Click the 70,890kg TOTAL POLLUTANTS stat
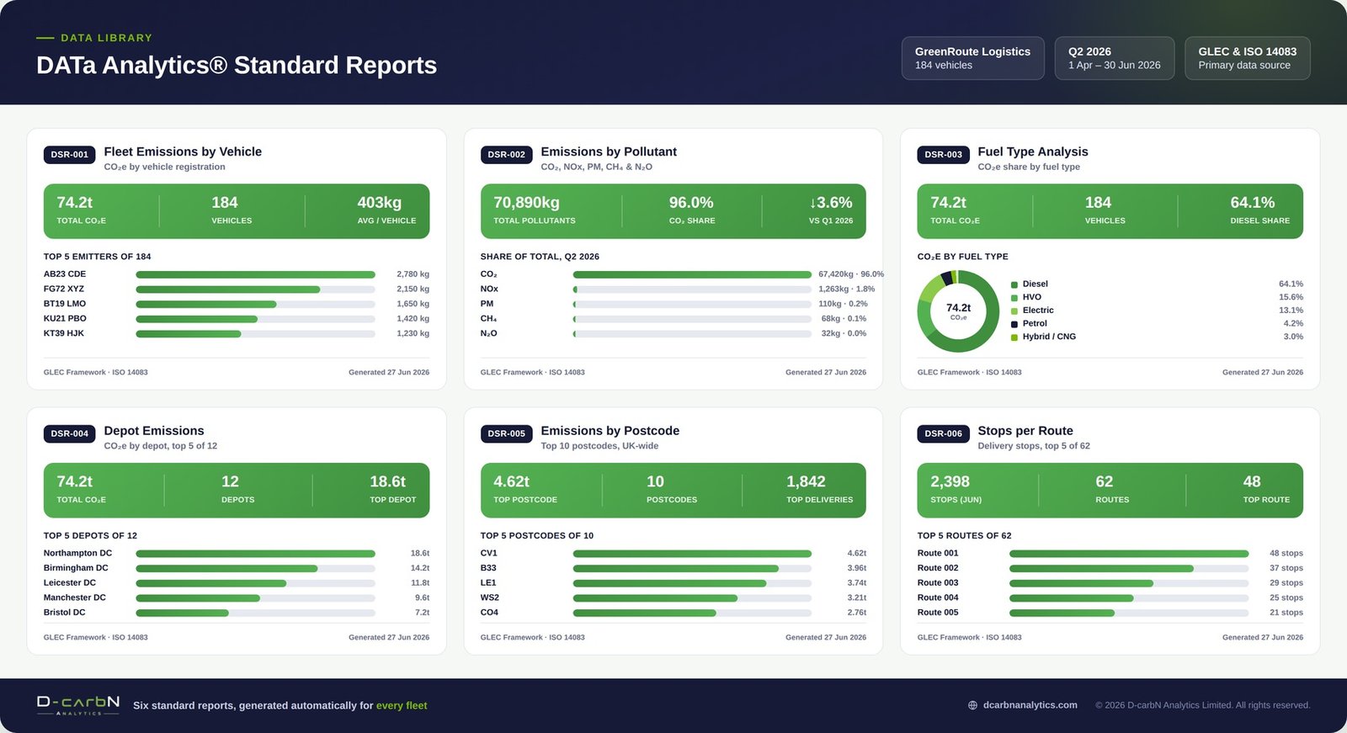This screenshot has width=1347, height=733. (x=535, y=210)
